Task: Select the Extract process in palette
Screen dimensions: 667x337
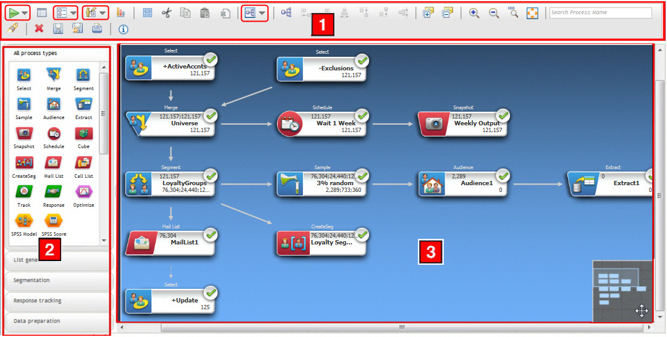Action: tap(83, 109)
